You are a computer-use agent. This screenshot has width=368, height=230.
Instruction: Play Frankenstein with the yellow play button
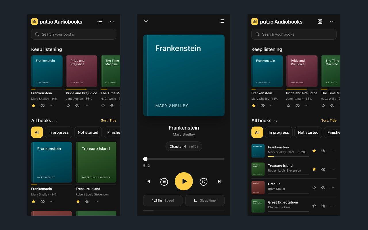(x=184, y=181)
